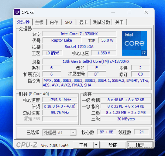Click the instruction set list starting with MMX
Screen dimensions: 165x156
pyautogui.click(x=96, y=83)
